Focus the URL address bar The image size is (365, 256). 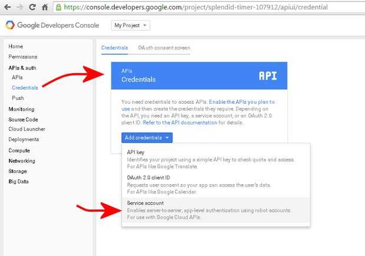pos(209,7)
